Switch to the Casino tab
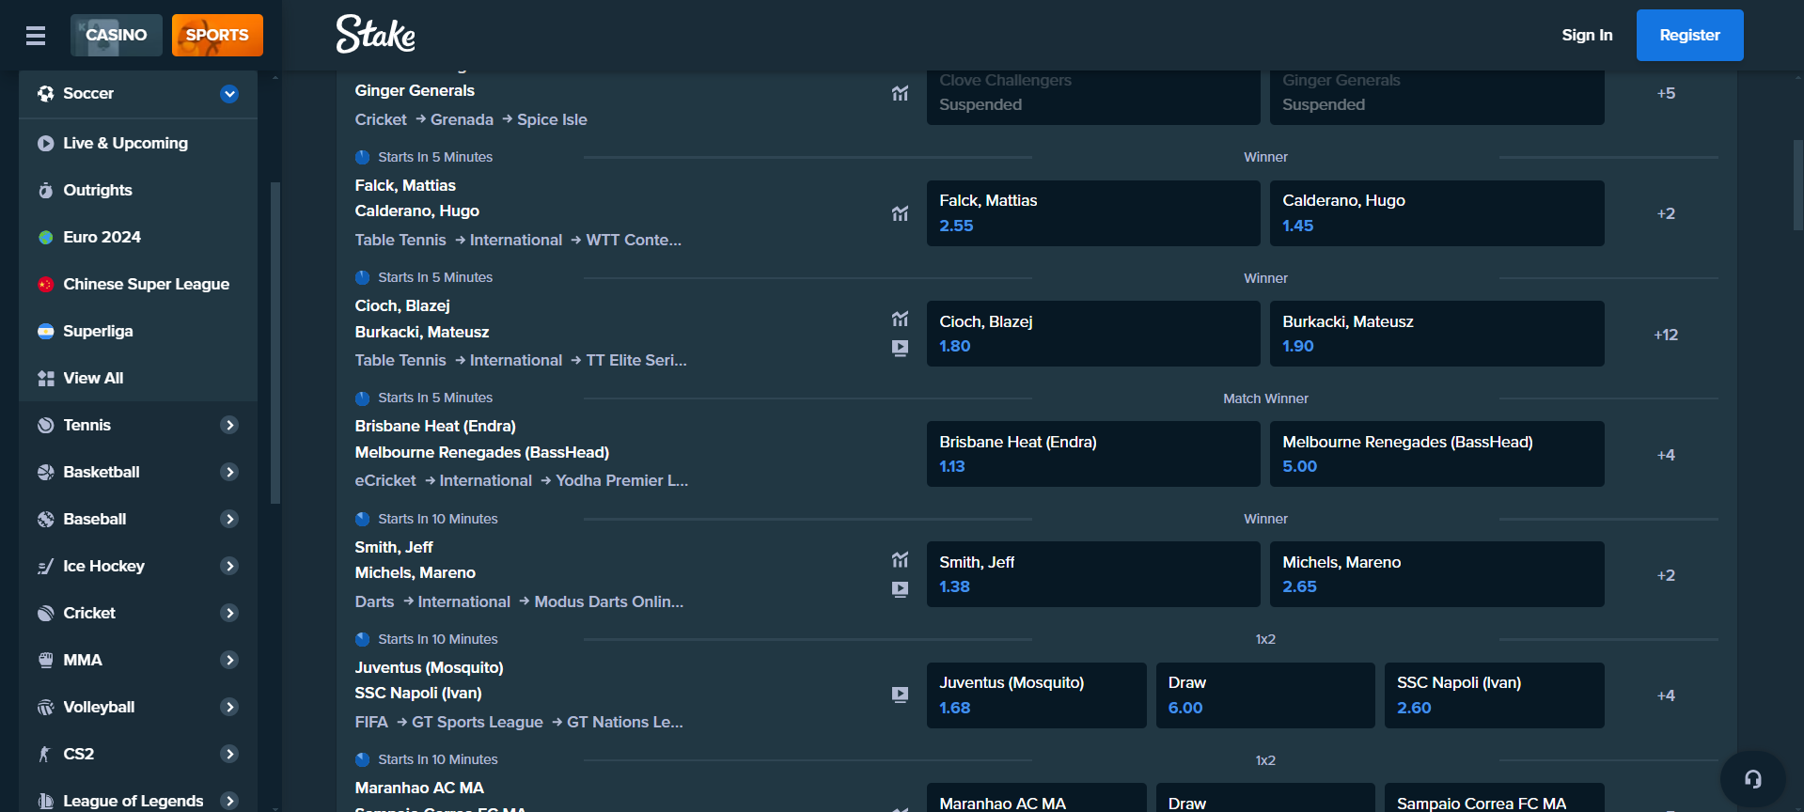The width and height of the screenshot is (1804, 812). pos(117,35)
